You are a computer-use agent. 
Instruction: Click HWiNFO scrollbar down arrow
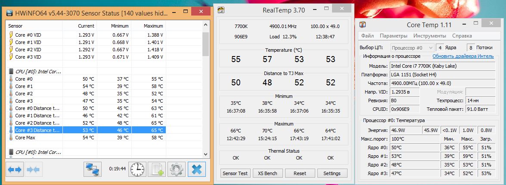[x=205, y=154]
